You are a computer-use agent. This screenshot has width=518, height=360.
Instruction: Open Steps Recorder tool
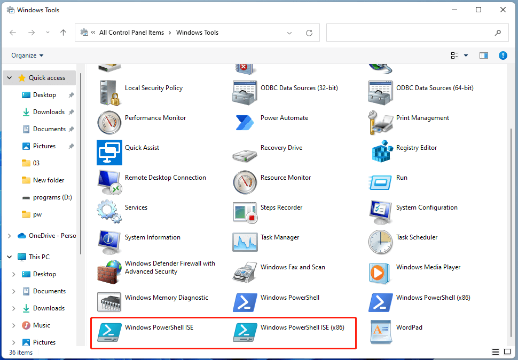[x=245, y=212]
